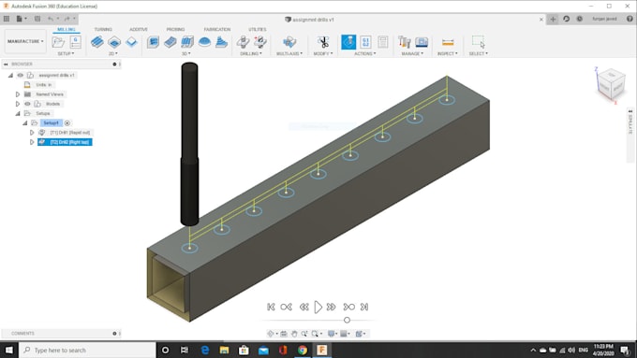Select the 2D Pocket tool
This screenshot has width=637, height=358.
pos(114,42)
